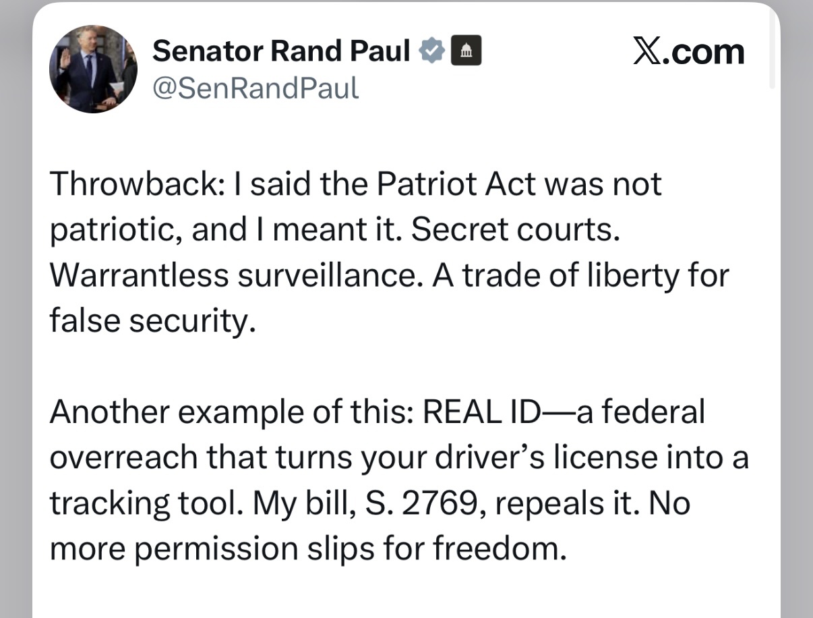This screenshot has height=618, width=813.
Task: Click the word "Throwback" in the post
Action: (x=133, y=184)
